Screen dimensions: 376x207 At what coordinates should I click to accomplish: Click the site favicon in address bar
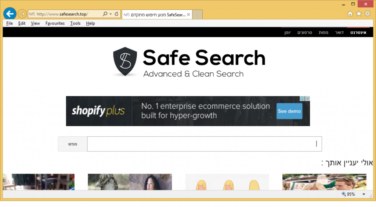pos(32,14)
